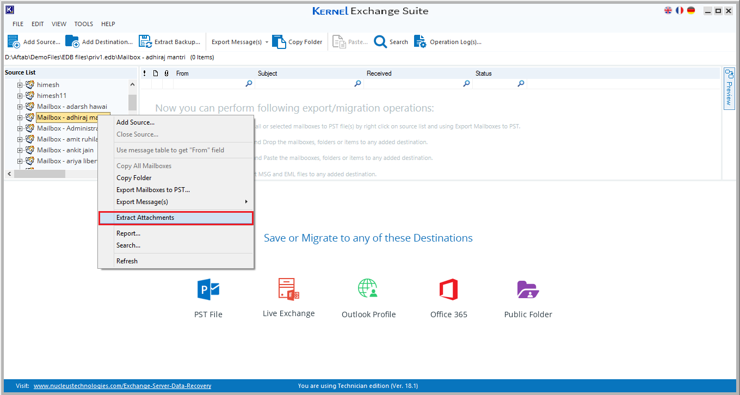Expand the himesh11 tree node

point(20,96)
